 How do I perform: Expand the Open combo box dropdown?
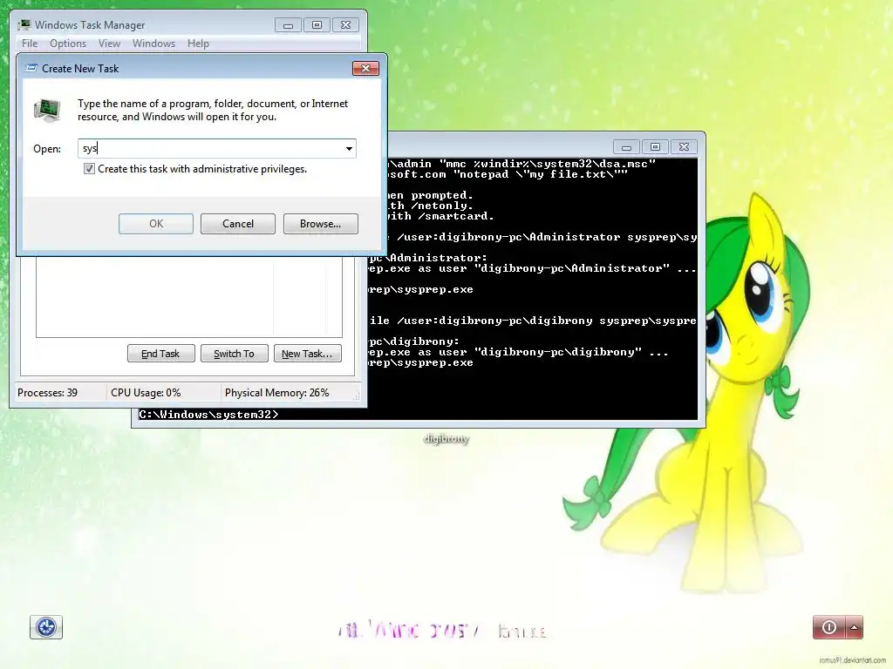[x=349, y=148]
